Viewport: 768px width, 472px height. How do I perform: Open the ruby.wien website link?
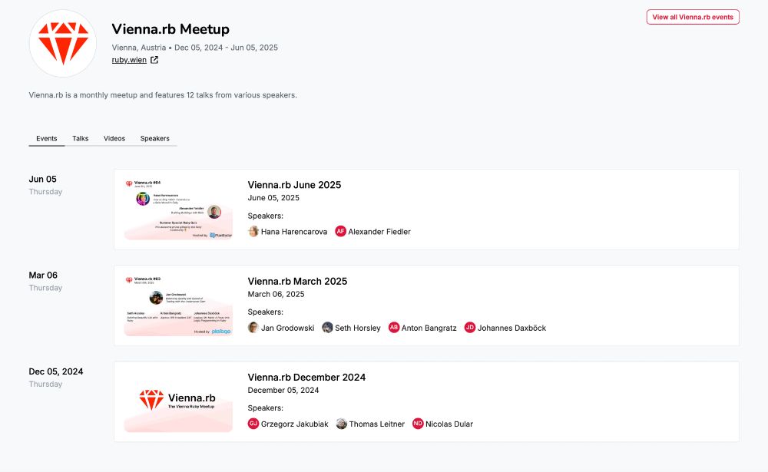[129, 60]
